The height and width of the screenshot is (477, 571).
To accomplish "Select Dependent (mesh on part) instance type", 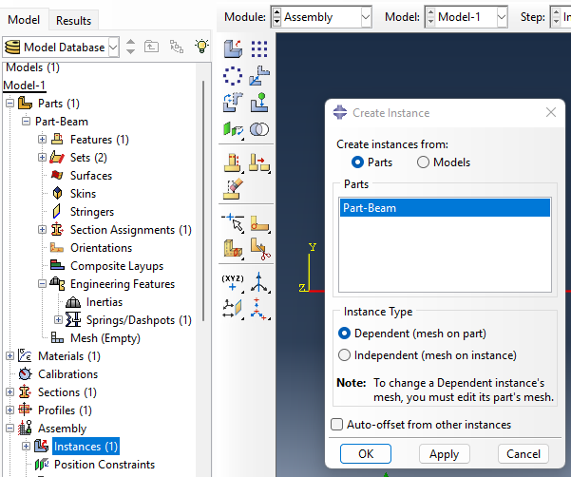I will pyautogui.click(x=344, y=334).
